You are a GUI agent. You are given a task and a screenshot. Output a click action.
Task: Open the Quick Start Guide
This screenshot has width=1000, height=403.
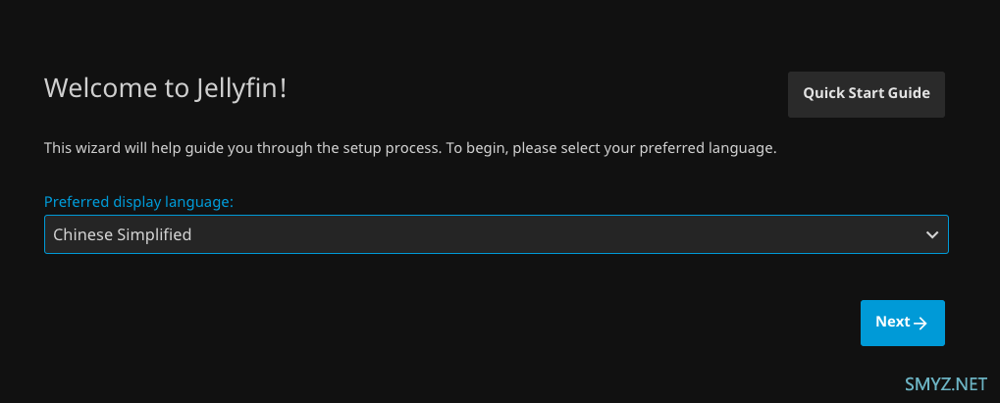tap(866, 94)
